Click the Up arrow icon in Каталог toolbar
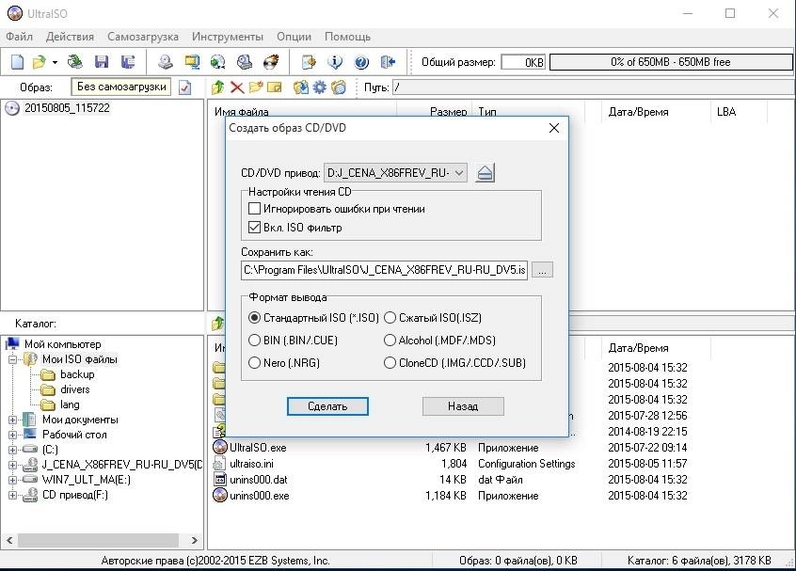Image resolution: width=796 pixels, height=571 pixels. pos(217,323)
